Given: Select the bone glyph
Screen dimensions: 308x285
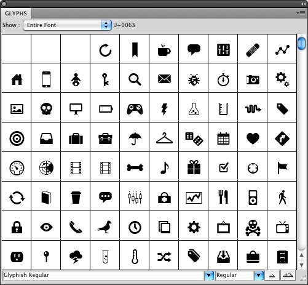Looking at the screenshot, I should pyautogui.click(x=135, y=168).
